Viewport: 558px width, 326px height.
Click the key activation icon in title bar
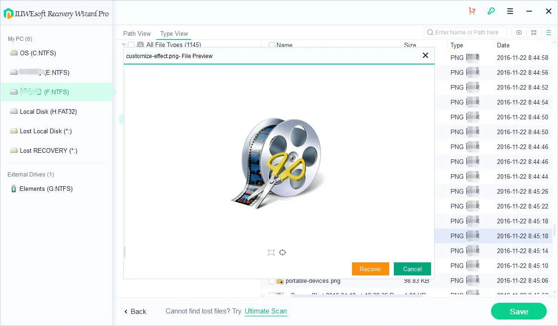[491, 11]
